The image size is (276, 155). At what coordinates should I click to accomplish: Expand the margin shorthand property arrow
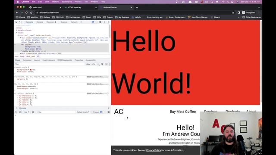click(x=24, y=79)
